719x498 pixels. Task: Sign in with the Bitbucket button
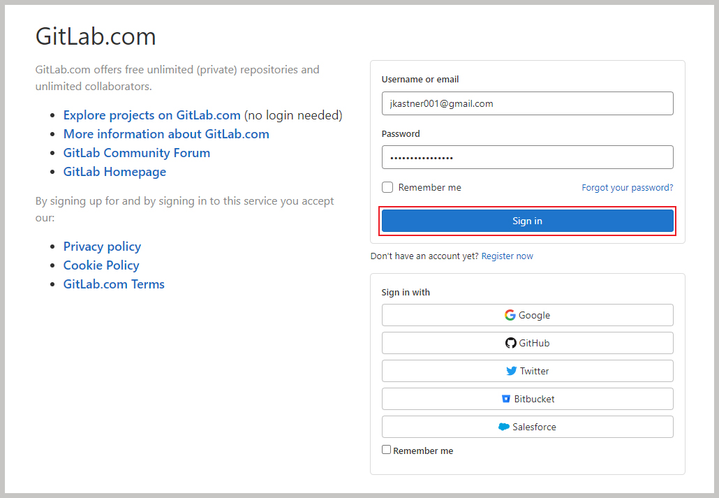click(x=527, y=399)
